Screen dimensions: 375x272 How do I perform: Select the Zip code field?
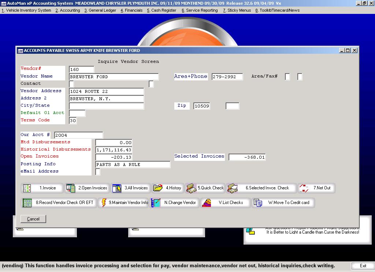pos(201,106)
